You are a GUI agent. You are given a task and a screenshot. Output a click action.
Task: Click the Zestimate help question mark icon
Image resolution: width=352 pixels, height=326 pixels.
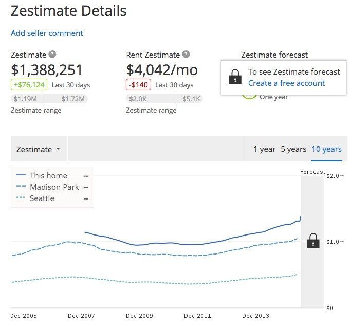pos(52,55)
